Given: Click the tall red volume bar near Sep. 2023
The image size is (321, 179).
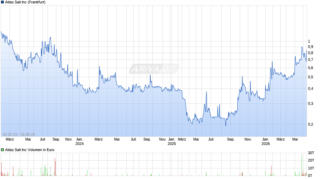Looking at the screenshot, I should pos(55,167).
